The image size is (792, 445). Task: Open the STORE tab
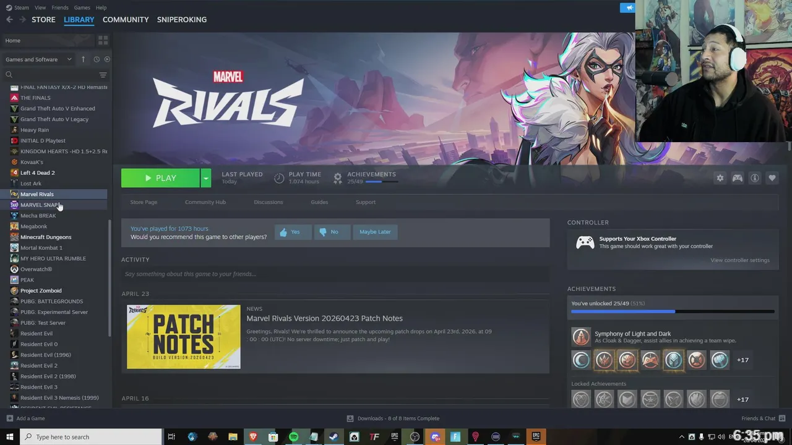[x=43, y=20]
